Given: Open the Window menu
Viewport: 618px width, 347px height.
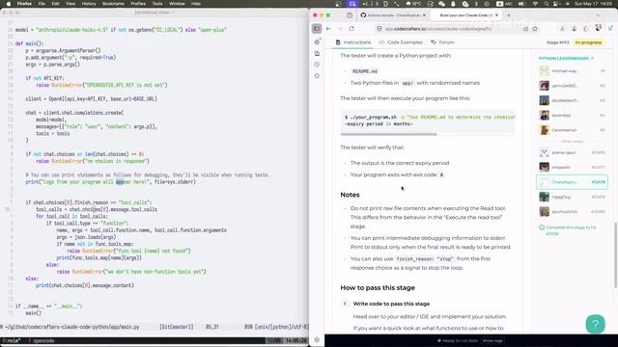Looking at the screenshot, I should (x=177, y=4).
